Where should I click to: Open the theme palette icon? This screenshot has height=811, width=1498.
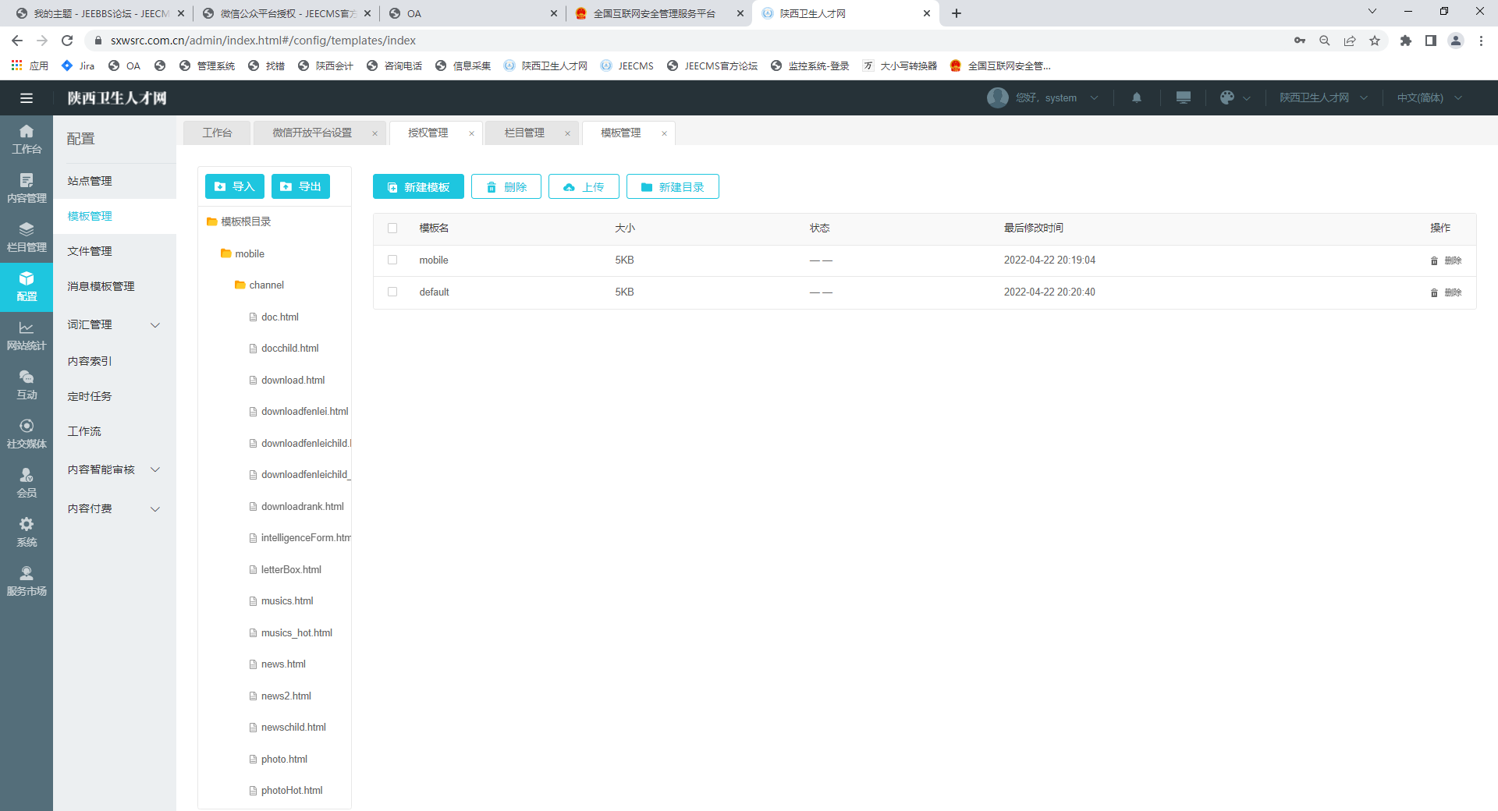click(x=1227, y=97)
